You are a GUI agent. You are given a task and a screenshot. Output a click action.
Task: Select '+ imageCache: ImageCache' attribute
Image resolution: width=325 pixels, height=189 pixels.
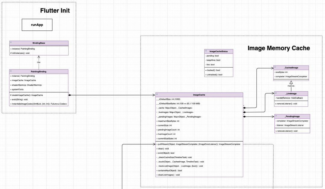point(39,80)
